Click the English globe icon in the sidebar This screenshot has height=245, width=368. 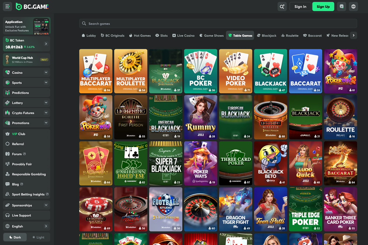7,226
